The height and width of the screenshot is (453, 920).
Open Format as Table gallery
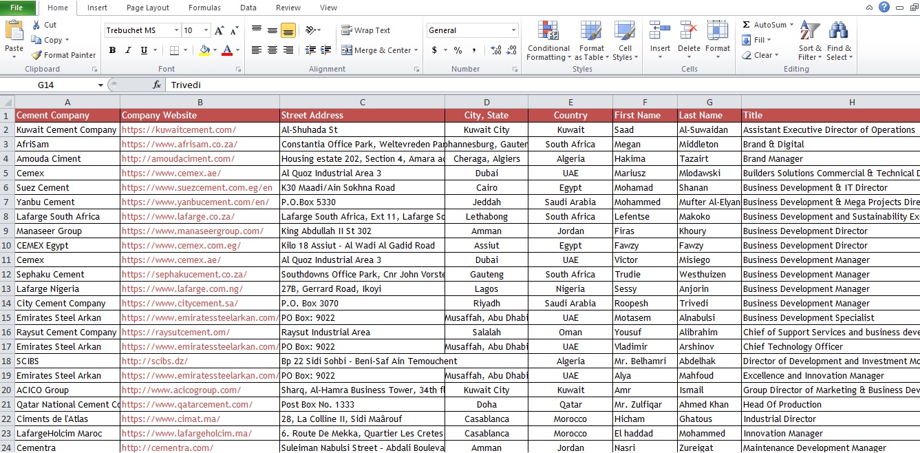[591, 41]
